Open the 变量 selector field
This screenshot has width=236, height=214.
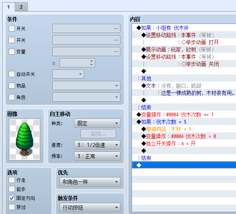pyautogui.click(x=86, y=51)
